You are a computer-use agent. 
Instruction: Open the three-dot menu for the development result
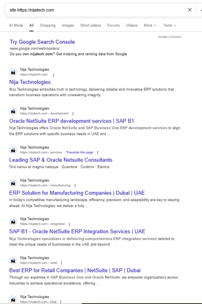coord(73,113)
